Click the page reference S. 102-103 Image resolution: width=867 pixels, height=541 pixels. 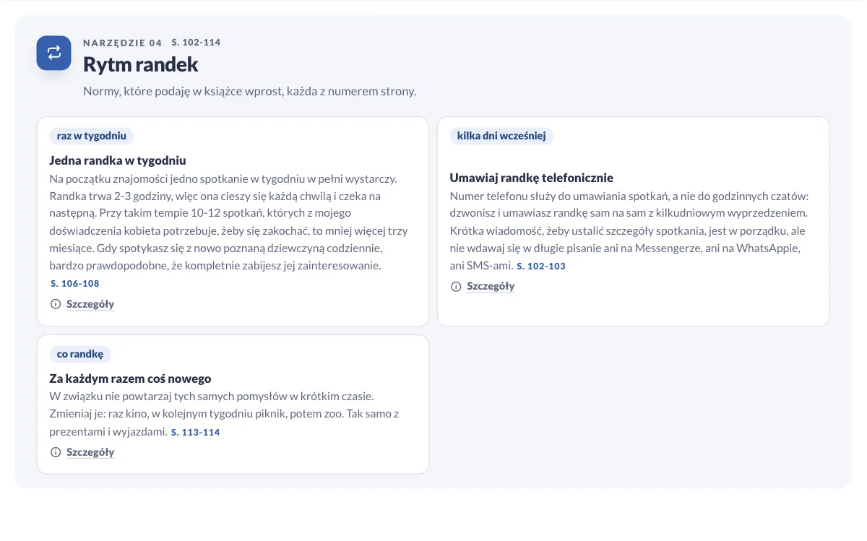(541, 266)
